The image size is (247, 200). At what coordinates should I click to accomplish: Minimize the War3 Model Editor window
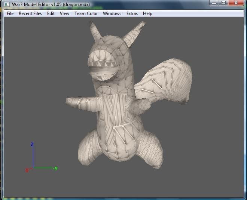tap(214, 3)
